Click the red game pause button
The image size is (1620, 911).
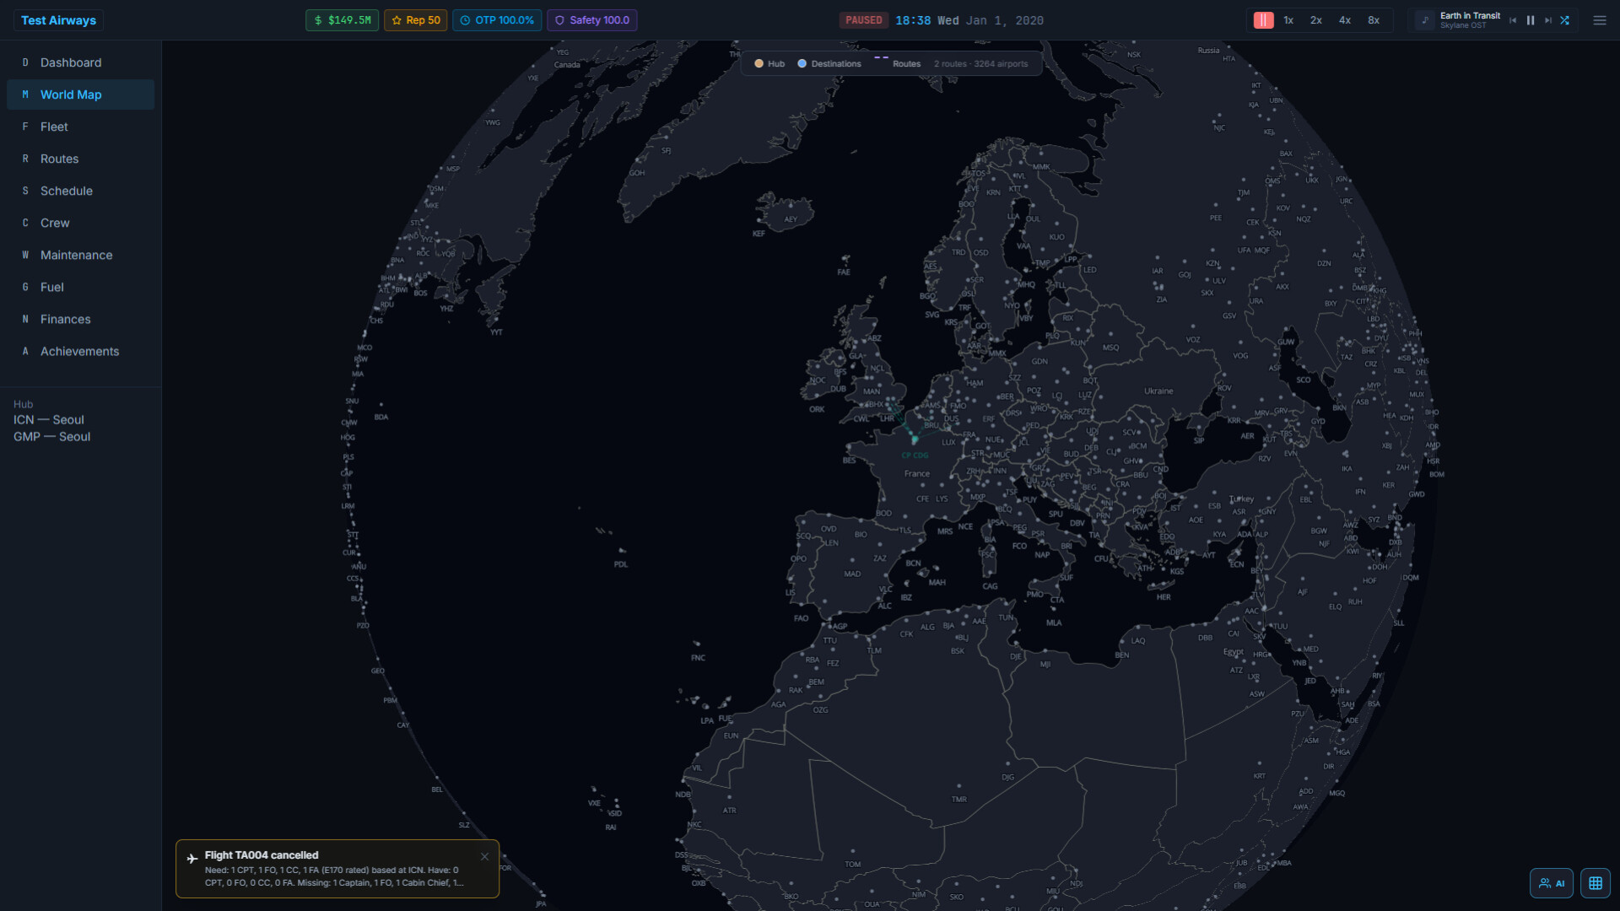point(1263,20)
